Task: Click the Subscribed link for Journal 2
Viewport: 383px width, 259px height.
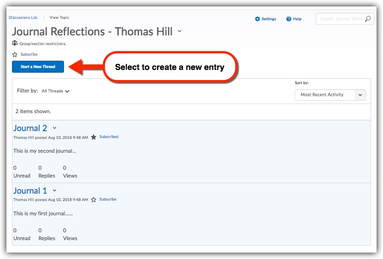Action: [x=109, y=137]
